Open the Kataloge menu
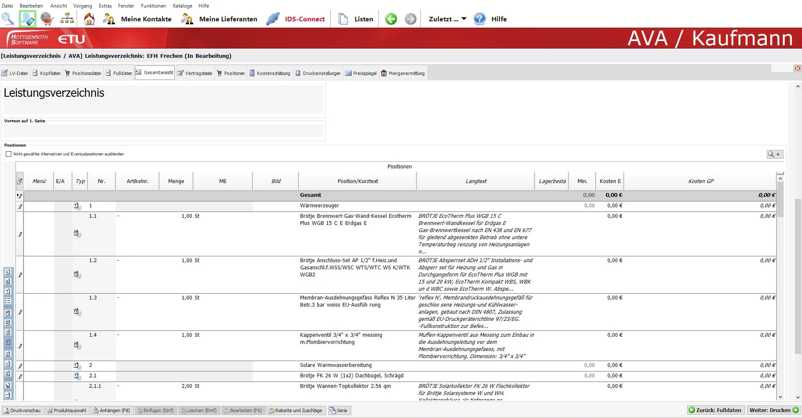The image size is (802, 418). [x=183, y=6]
